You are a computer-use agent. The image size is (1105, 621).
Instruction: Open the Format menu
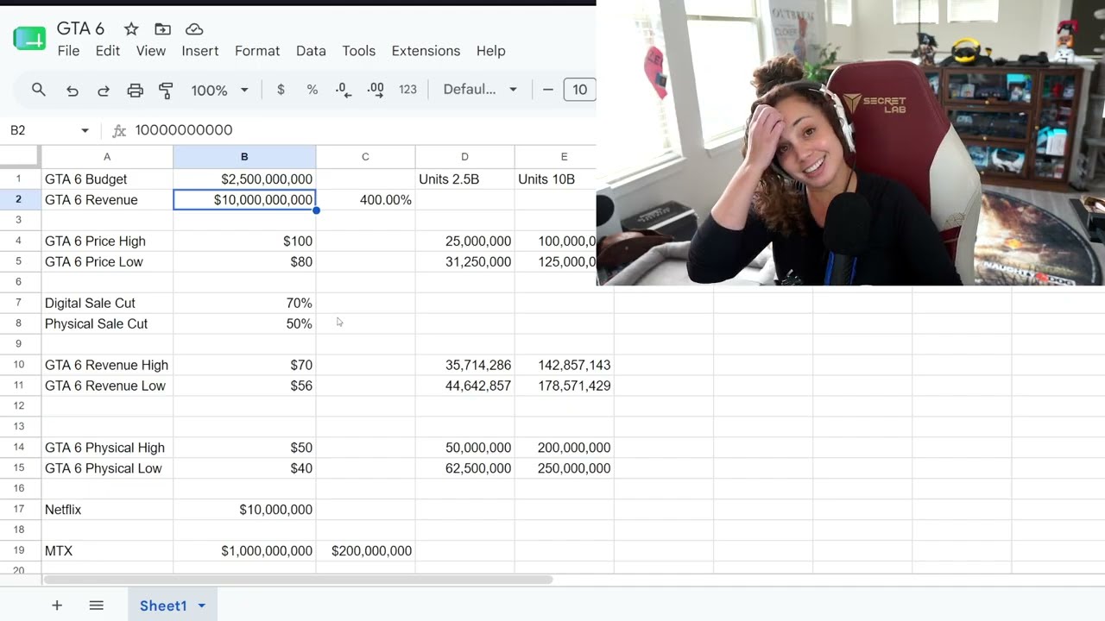257,51
